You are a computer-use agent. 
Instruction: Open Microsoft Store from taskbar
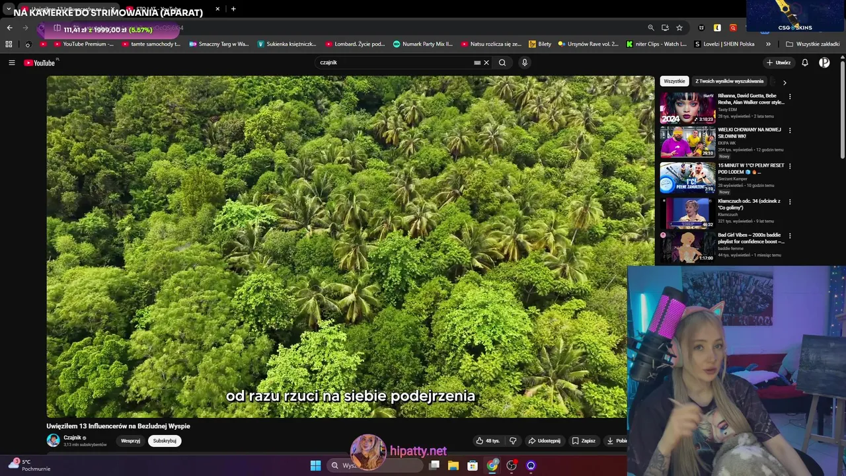tap(473, 465)
